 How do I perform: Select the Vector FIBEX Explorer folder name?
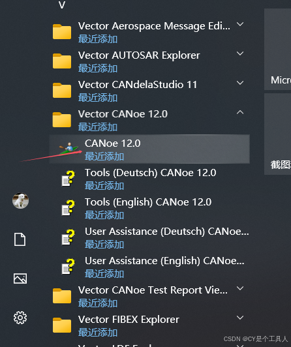[129, 320]
